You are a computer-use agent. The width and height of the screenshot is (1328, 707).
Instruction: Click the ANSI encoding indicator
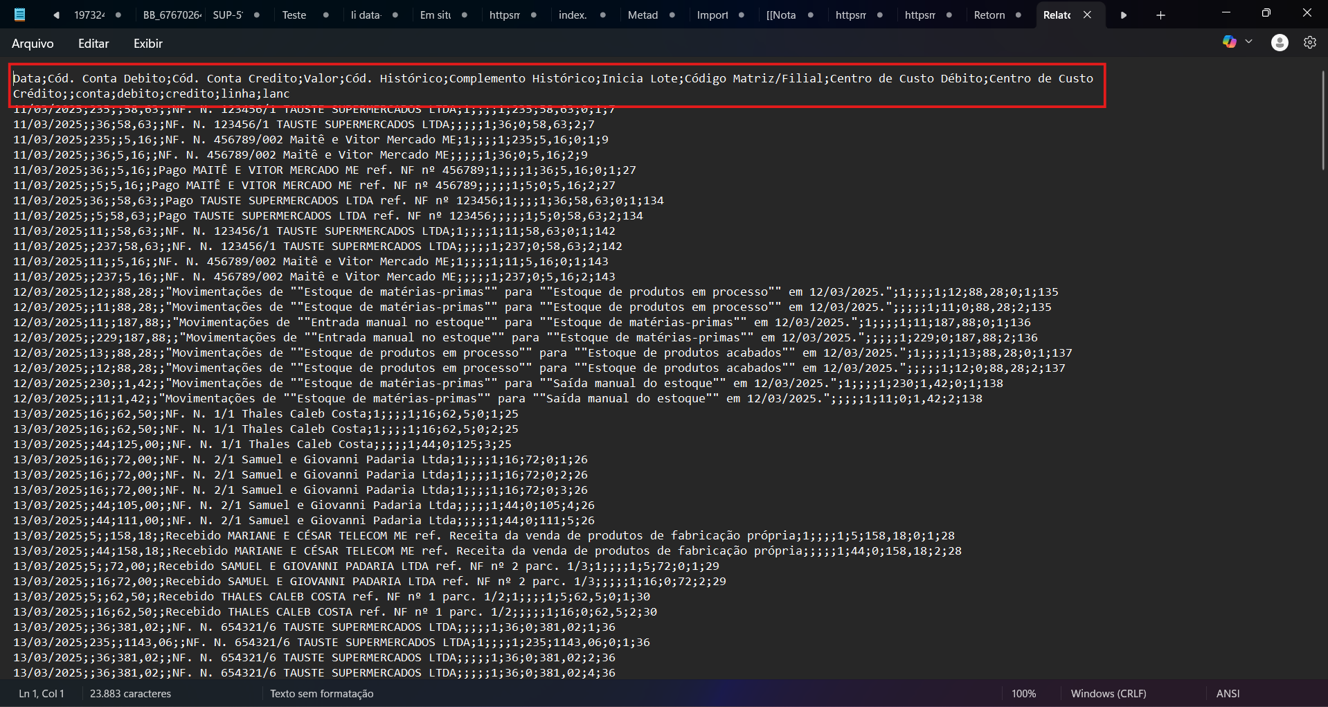[x=1228, y=693]
